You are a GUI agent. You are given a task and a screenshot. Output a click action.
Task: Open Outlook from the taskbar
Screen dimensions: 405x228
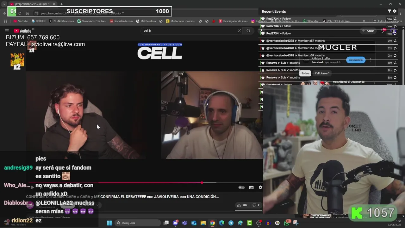tap(194, 223)
